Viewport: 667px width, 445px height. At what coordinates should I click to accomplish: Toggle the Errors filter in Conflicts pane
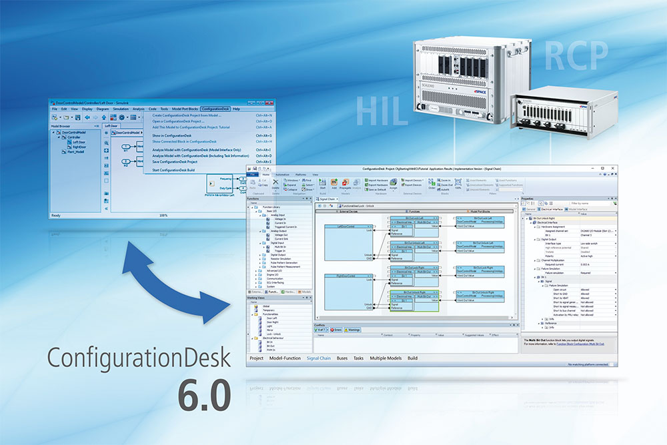336,330
